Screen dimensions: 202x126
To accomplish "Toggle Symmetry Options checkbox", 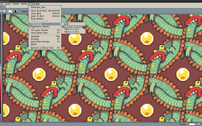I will (x=45, y=26).
